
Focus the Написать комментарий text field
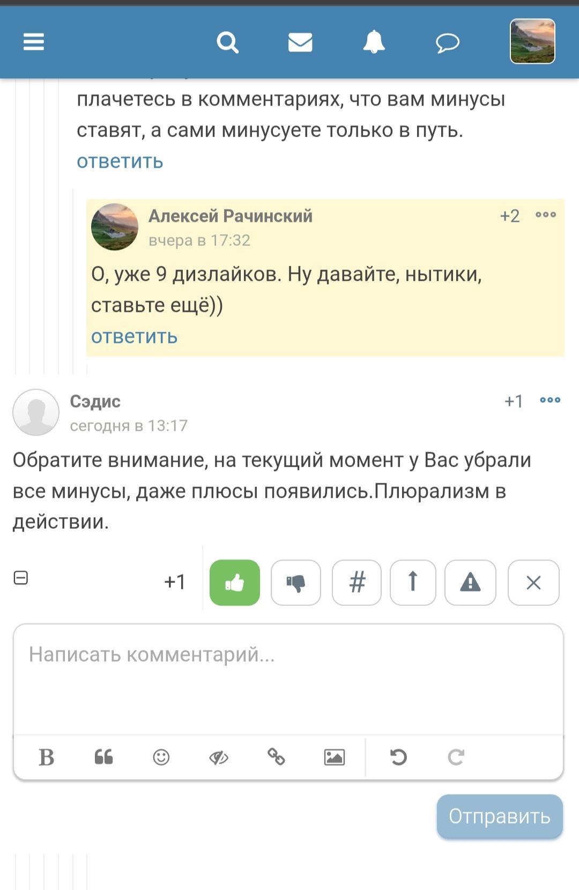[x=288, y=678]
